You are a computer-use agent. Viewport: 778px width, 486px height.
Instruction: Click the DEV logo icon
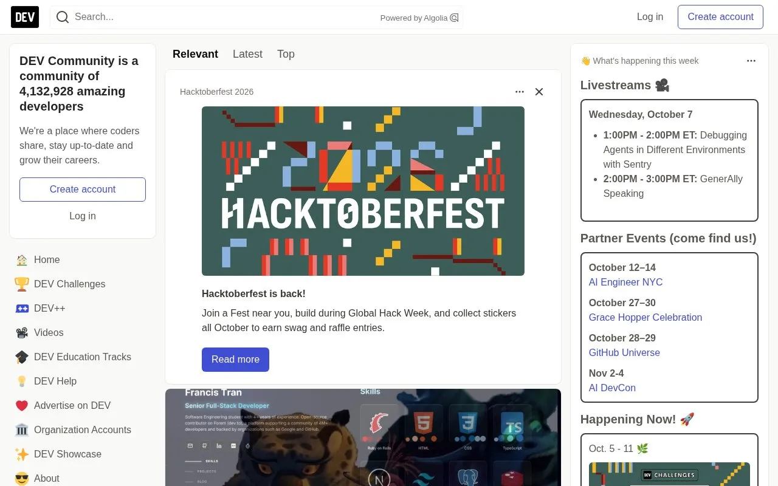coord(25,17)
